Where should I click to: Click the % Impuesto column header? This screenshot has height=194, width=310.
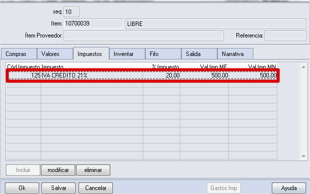(x=162, y=66)
